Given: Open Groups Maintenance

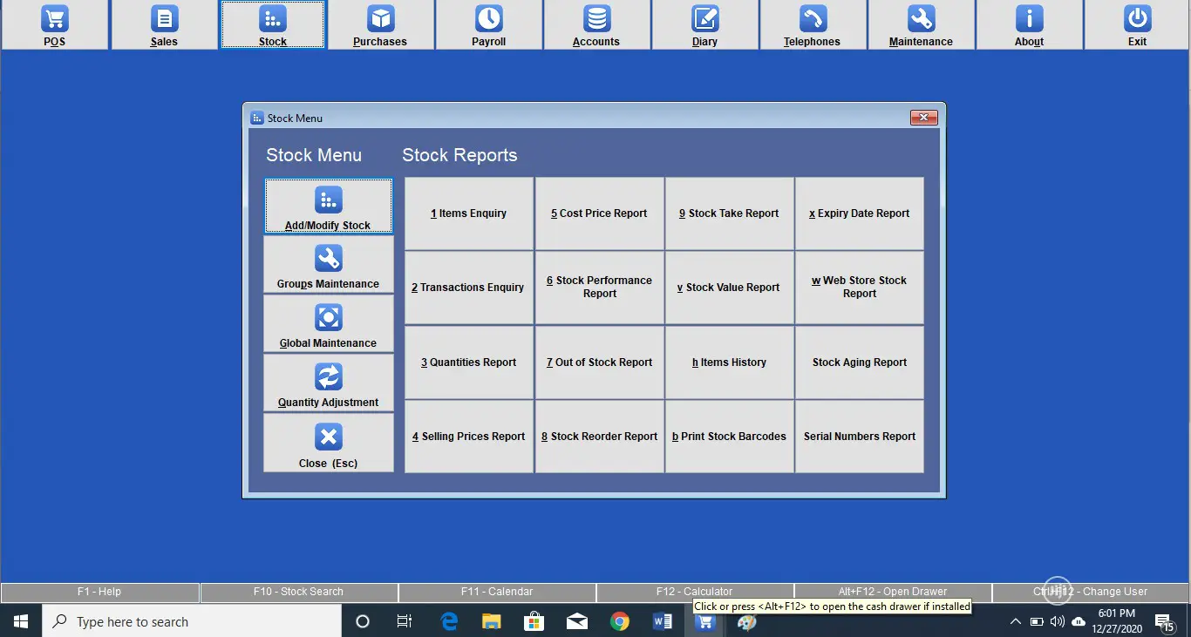Looking at the screenshot, I should tap(328, 265).
